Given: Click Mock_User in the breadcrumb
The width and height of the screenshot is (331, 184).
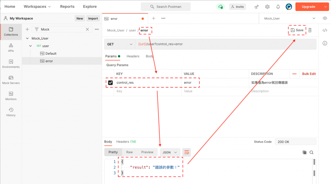Looking at the screenshot, I should click(x=116, y=30).
